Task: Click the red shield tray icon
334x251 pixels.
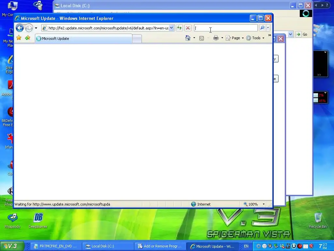Action: coord(311,246)
